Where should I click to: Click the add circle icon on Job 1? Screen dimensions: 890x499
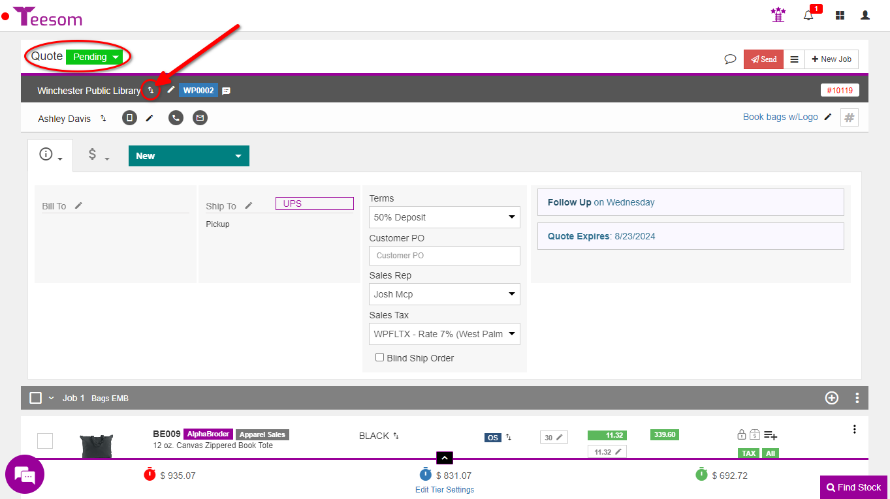[831, 398]
